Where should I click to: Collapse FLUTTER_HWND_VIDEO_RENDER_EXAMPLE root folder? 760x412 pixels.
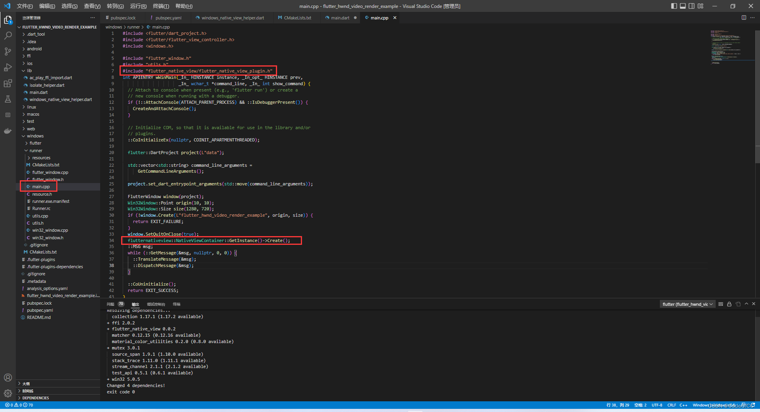click(57, 27)
